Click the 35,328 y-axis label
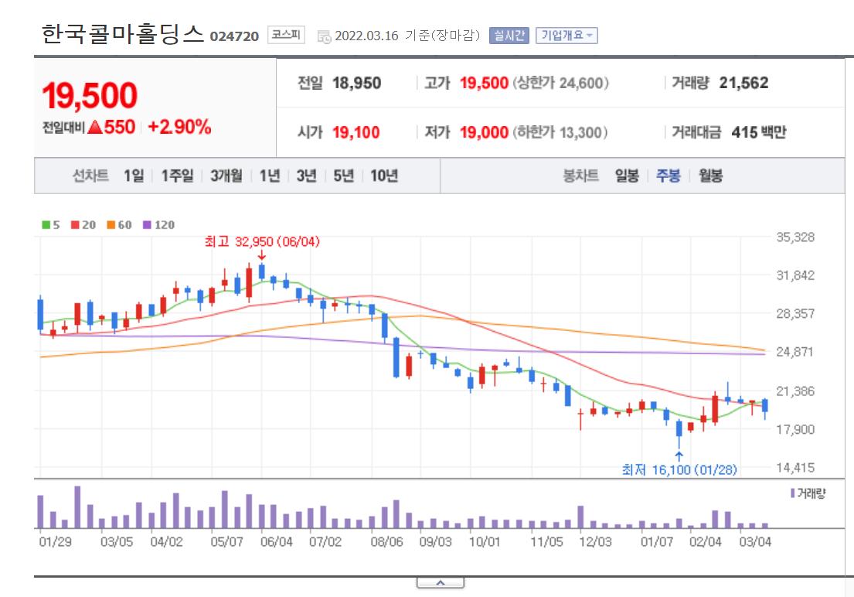The width and height of the screenshot is (854, 597). (795, 237)
